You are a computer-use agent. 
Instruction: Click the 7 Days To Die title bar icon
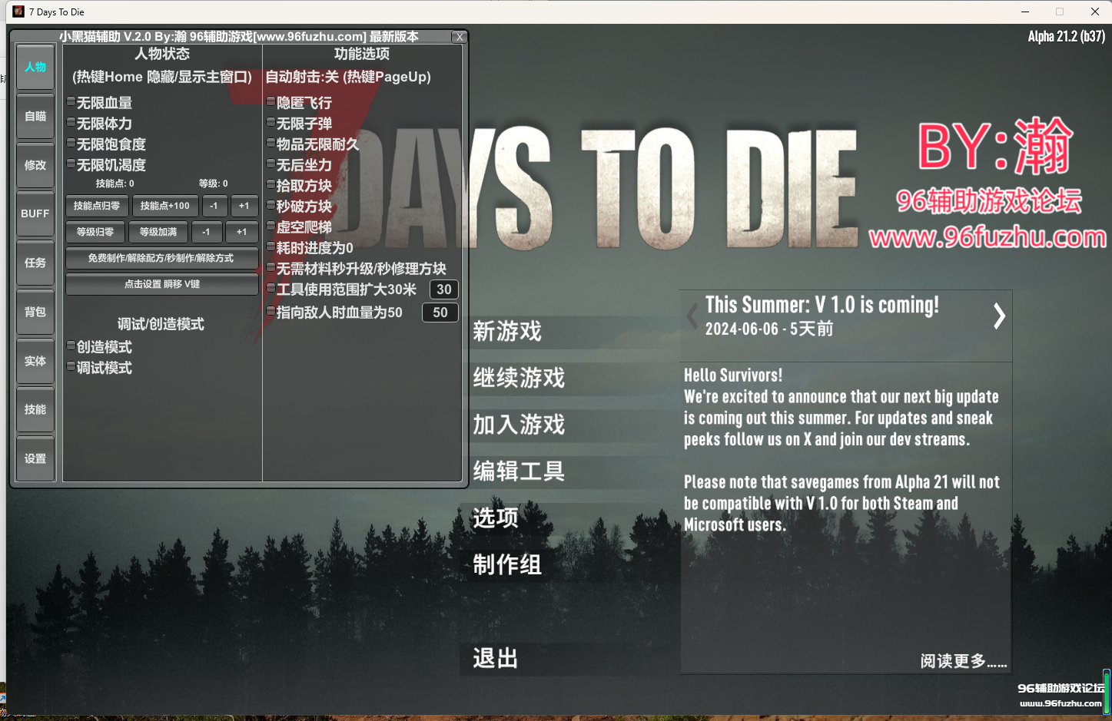click(x=18, y=12)
